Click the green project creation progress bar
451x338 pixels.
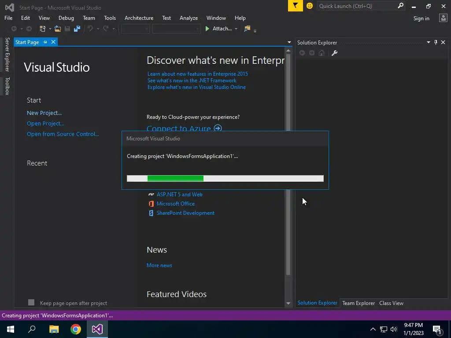click(x=225, y=179)
